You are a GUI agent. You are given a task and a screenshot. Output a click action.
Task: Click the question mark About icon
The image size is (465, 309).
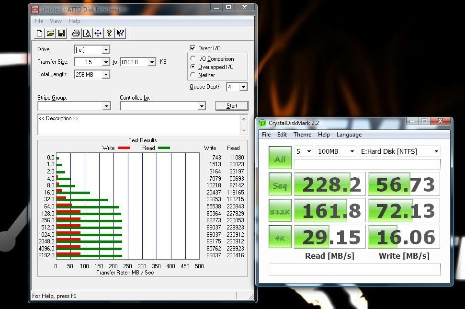pos(109,33)
